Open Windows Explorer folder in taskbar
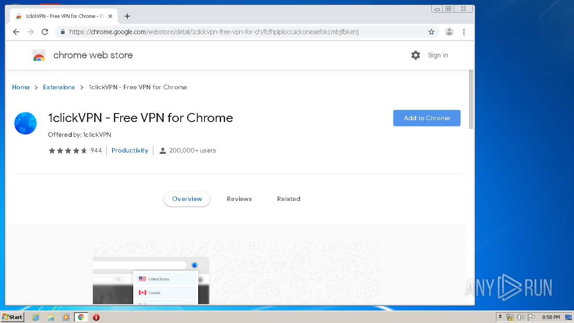The image size is (574, 323). click(51, 317)
